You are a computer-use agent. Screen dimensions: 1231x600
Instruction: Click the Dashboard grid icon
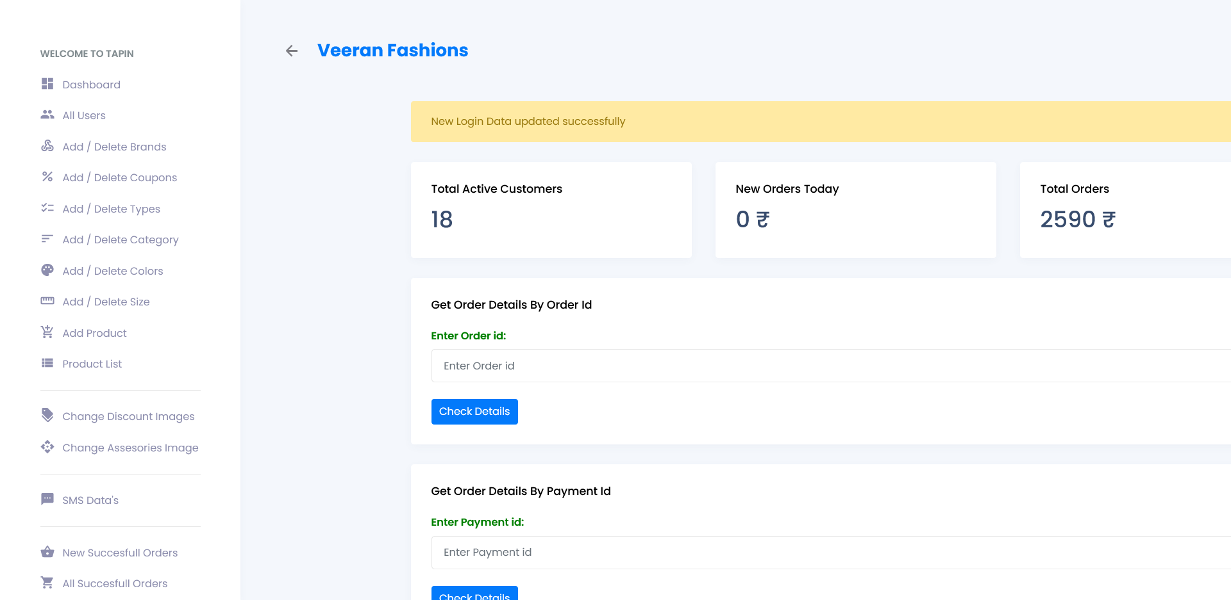click(x=47, y=84)
